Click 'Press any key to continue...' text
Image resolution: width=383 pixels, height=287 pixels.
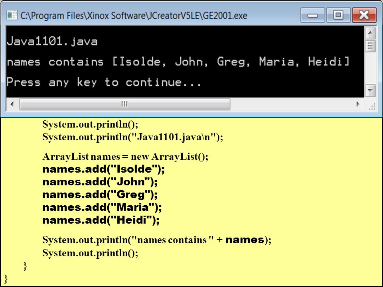point(104,82)
